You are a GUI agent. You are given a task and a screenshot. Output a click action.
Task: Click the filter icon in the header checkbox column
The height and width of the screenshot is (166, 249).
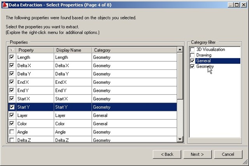click(12, 50)
